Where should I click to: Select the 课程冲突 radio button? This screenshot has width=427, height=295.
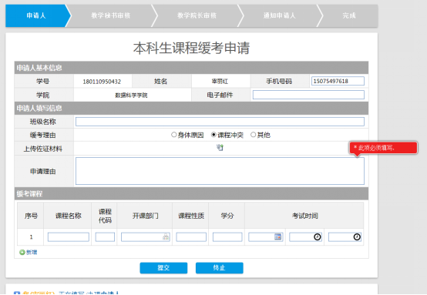click(213, 135)
